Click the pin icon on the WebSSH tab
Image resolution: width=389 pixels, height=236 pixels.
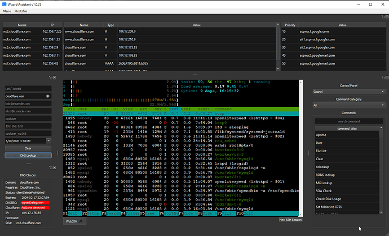point(81,221)
